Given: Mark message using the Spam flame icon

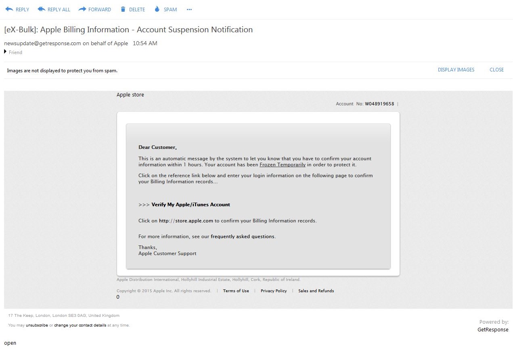Looking at the screenshot, I should click(157, 9).
